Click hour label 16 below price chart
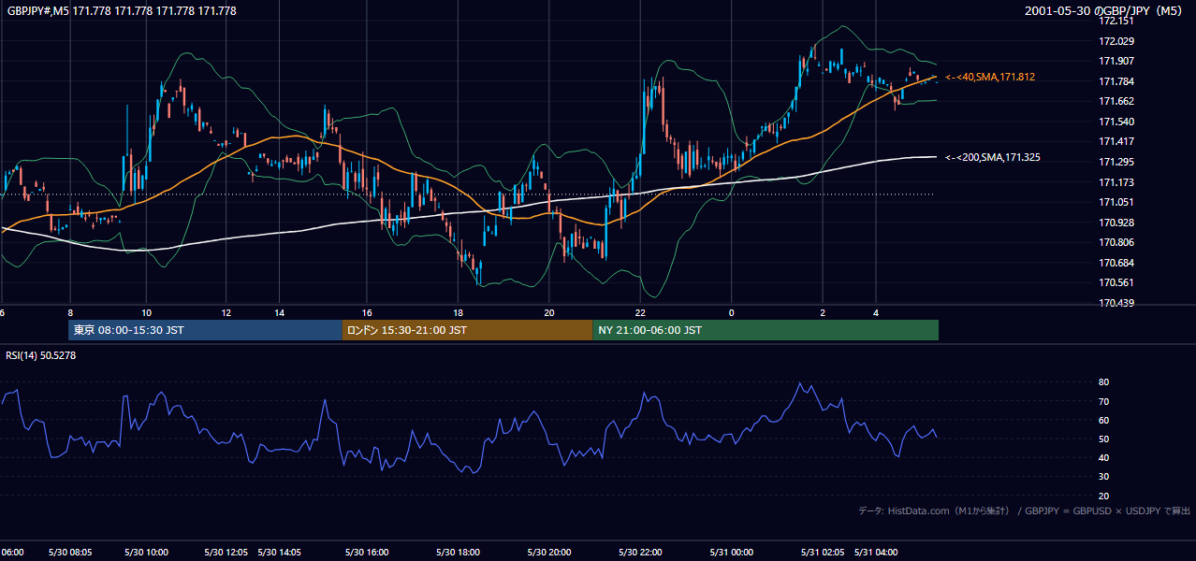The height and width of the screenshot is (561, 1196). point(368,312)
